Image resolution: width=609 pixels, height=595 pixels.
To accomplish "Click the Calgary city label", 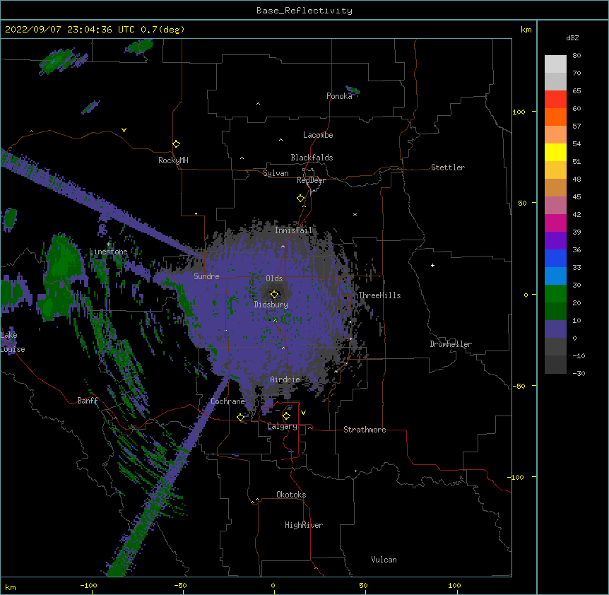I will click(x=283, y=426).
